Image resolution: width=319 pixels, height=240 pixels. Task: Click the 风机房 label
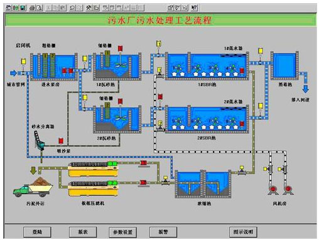click(x=280, y=204)
